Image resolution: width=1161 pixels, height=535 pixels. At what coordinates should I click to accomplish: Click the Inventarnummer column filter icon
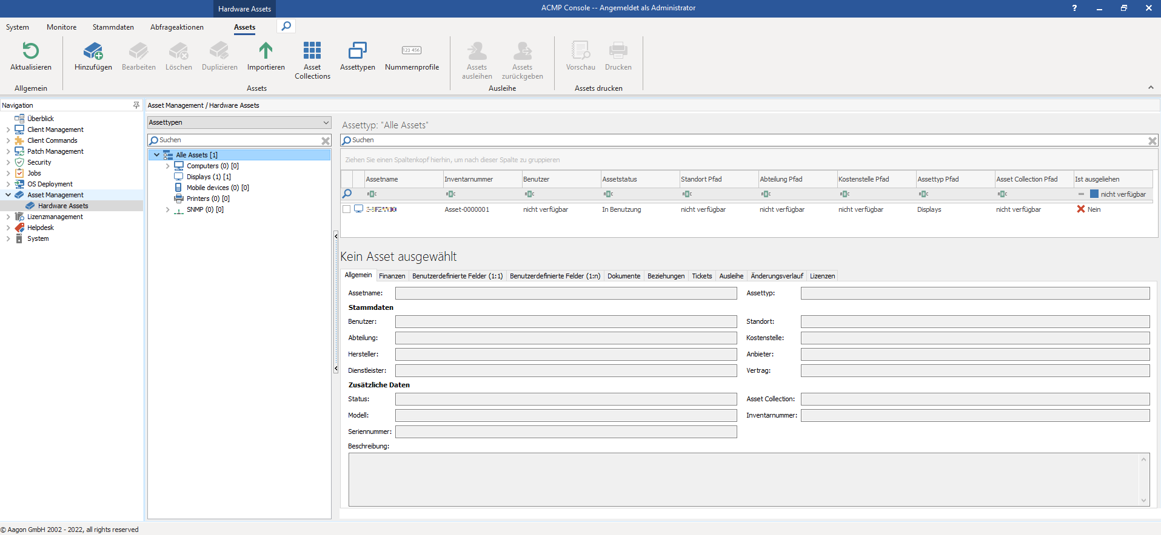click(x=450, y=194)
